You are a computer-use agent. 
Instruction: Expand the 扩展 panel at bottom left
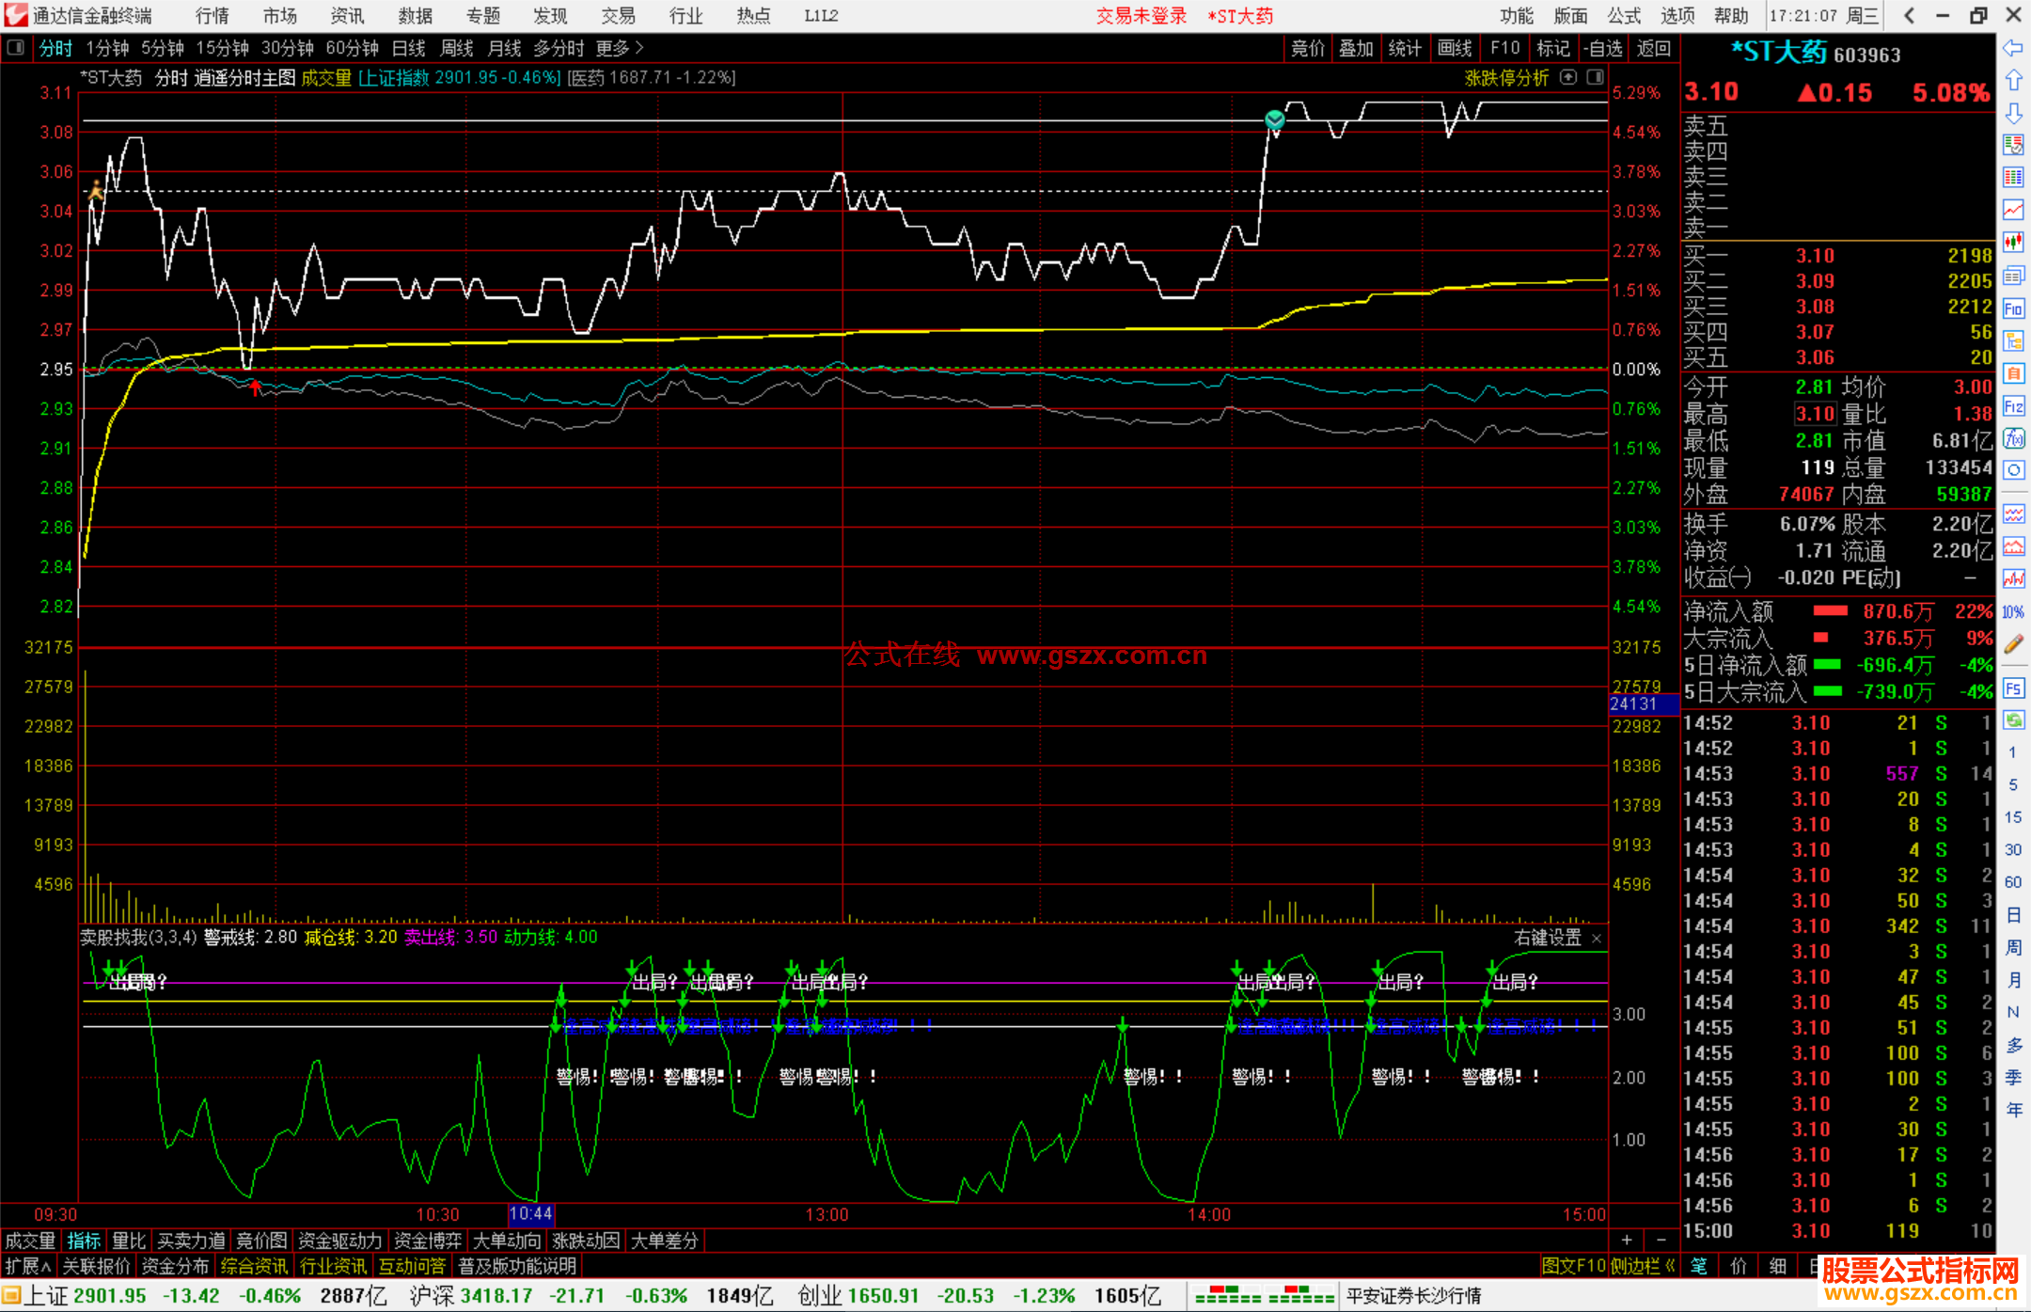pos(28,1267)
